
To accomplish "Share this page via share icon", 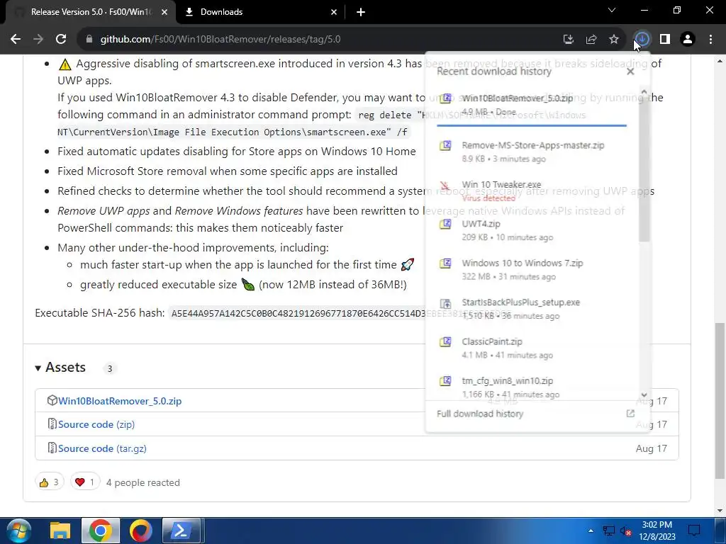I will click(591, 40).
